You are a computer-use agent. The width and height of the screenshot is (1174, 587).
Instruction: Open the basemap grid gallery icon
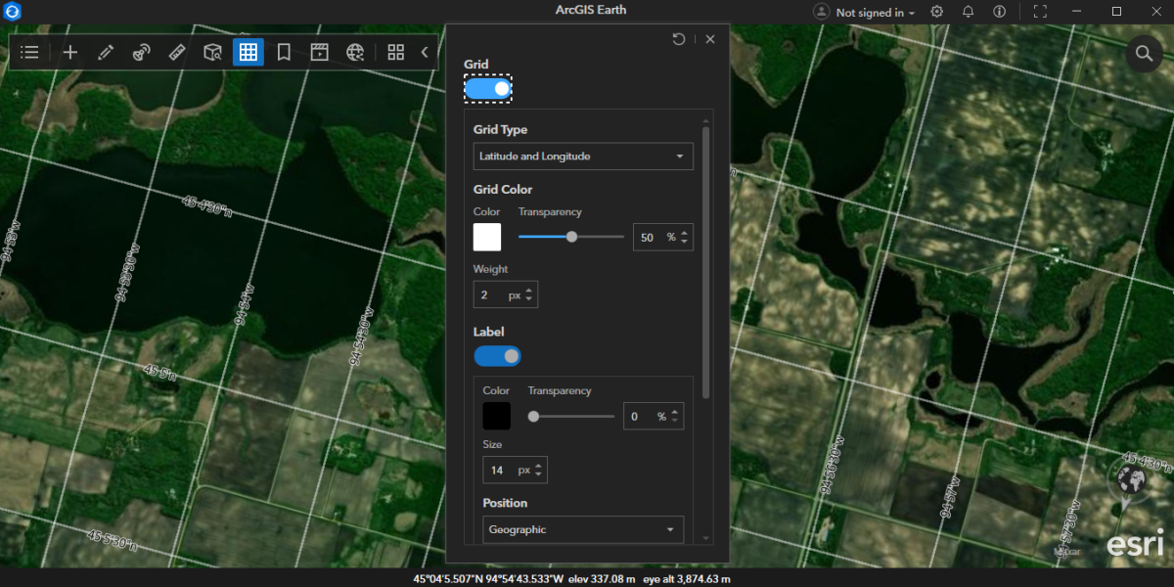pos(395,52)
